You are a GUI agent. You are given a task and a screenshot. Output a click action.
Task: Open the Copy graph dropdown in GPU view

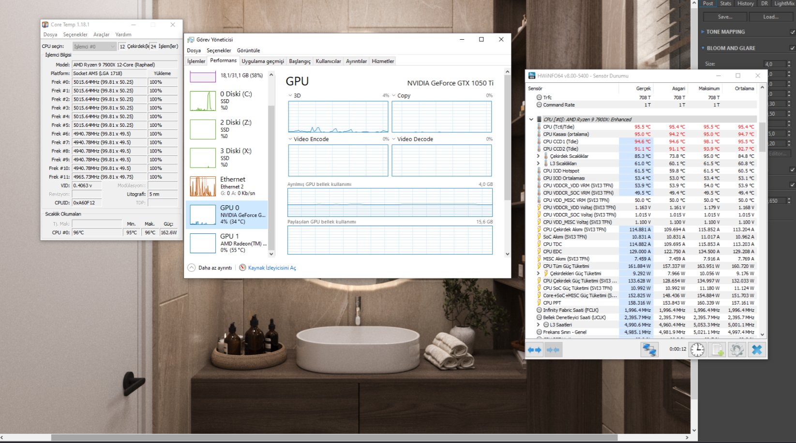394,96
